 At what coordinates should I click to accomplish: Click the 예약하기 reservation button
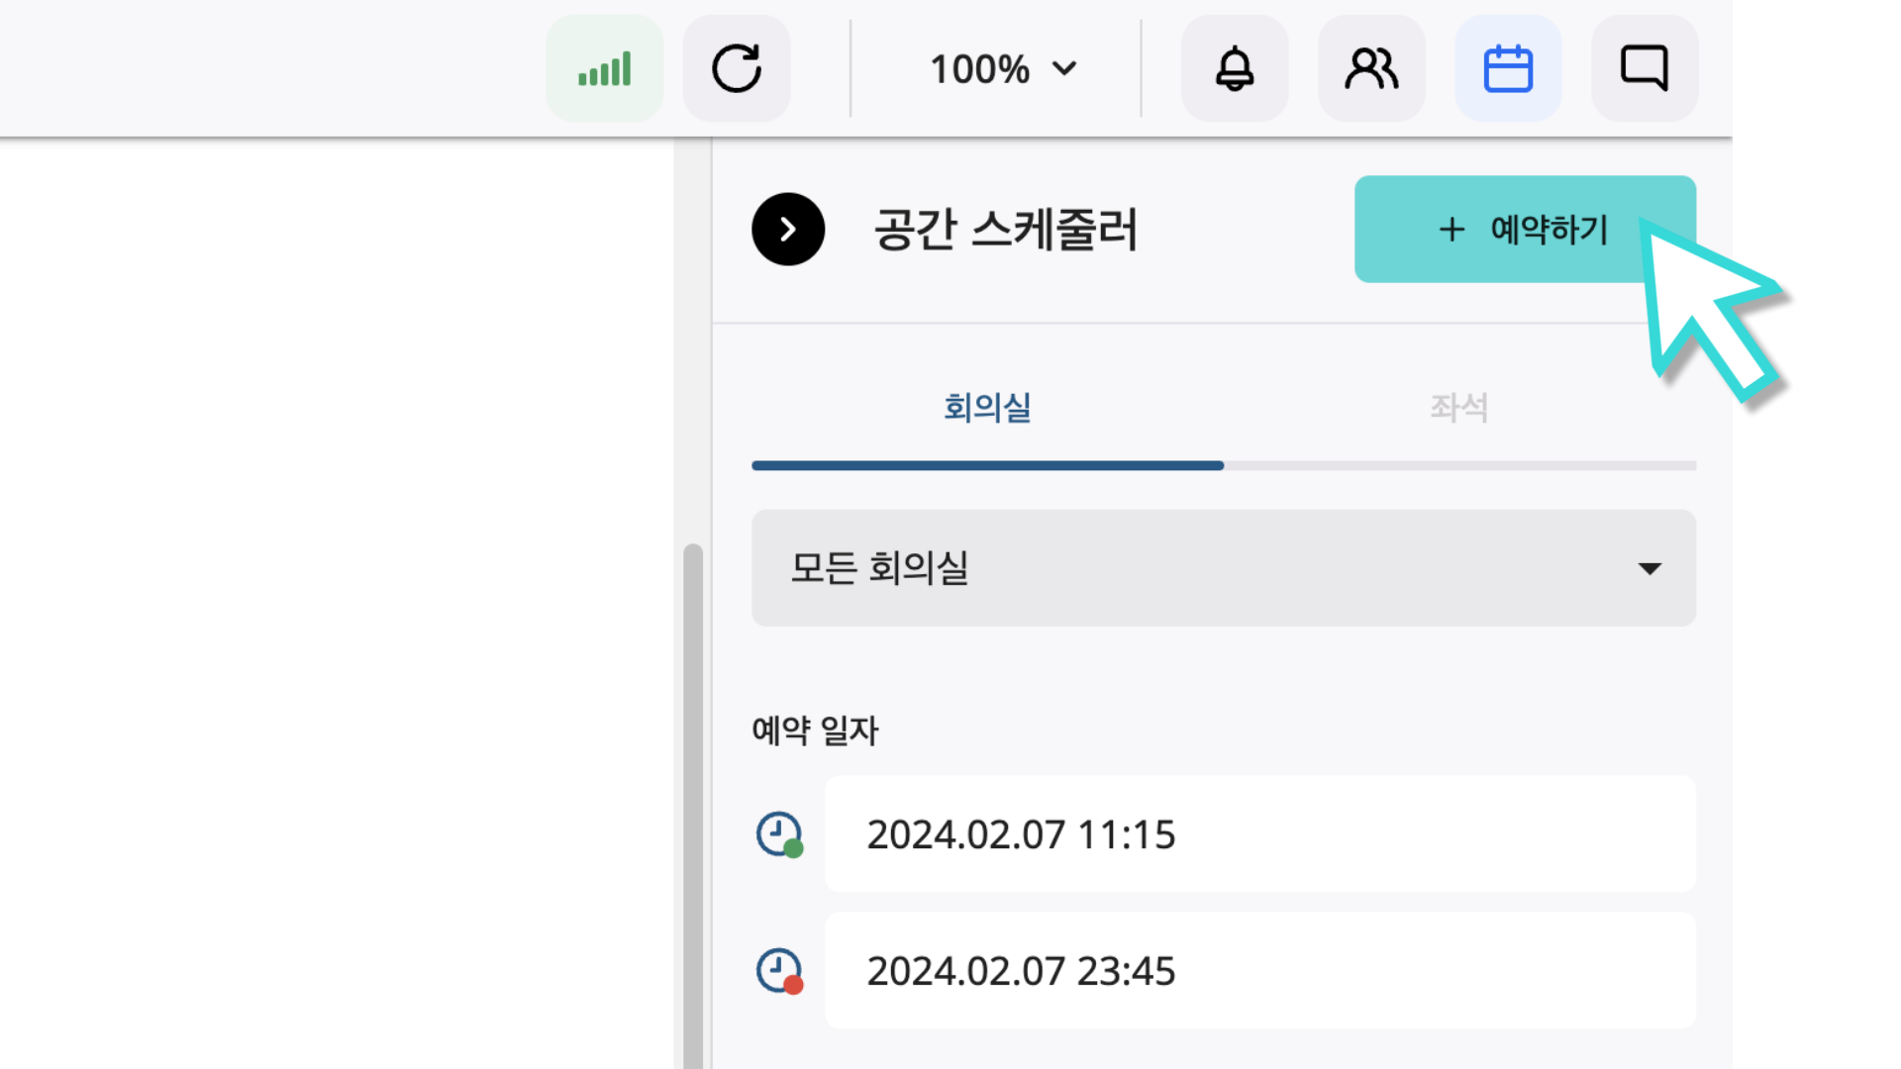click(x=1524, y=229)
